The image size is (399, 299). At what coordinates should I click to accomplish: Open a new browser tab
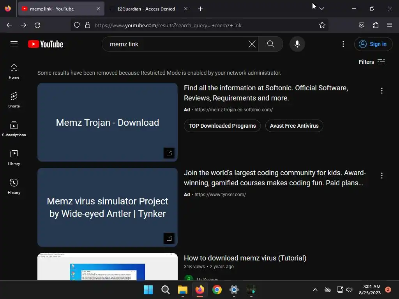201,9
